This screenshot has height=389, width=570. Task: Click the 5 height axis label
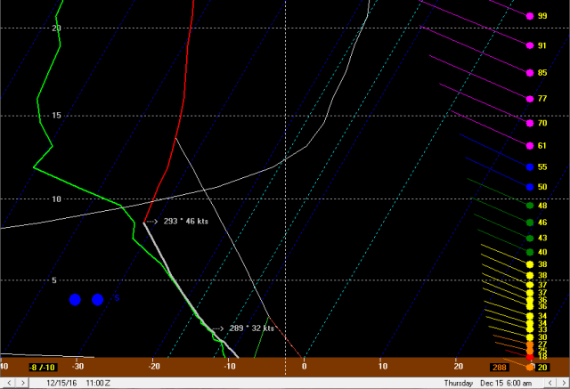click(x=54, y=280)
